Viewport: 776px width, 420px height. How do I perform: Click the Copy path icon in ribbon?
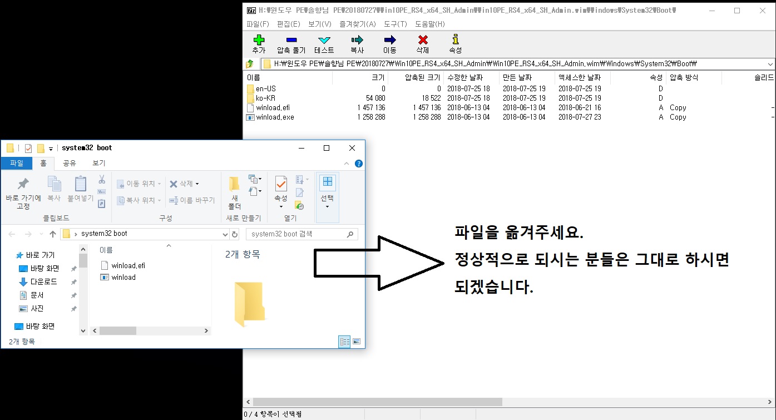point(102,192)
